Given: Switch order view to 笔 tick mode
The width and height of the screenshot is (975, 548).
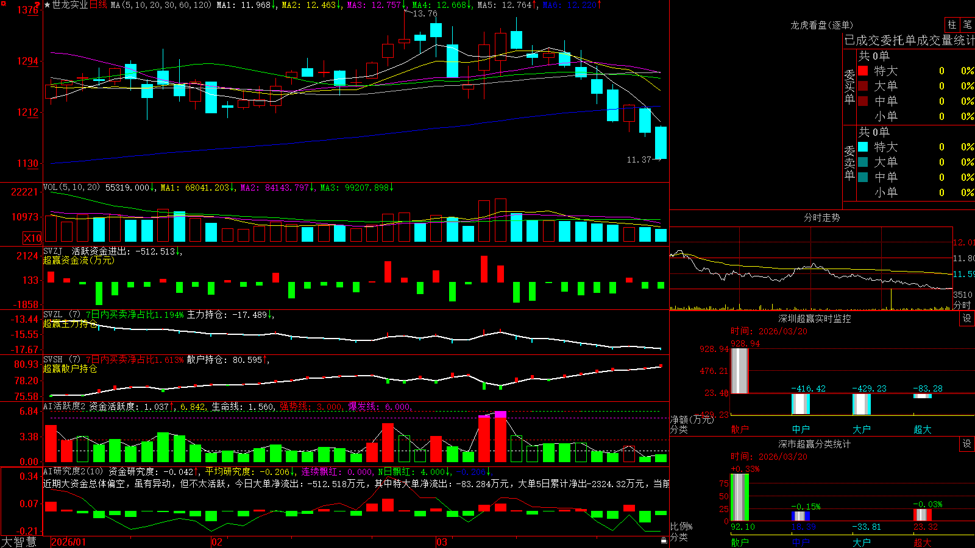Looking at the screenshot, I should click(967, 25).
